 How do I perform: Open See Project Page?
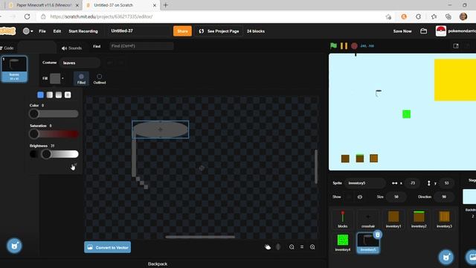click(219, 31)
